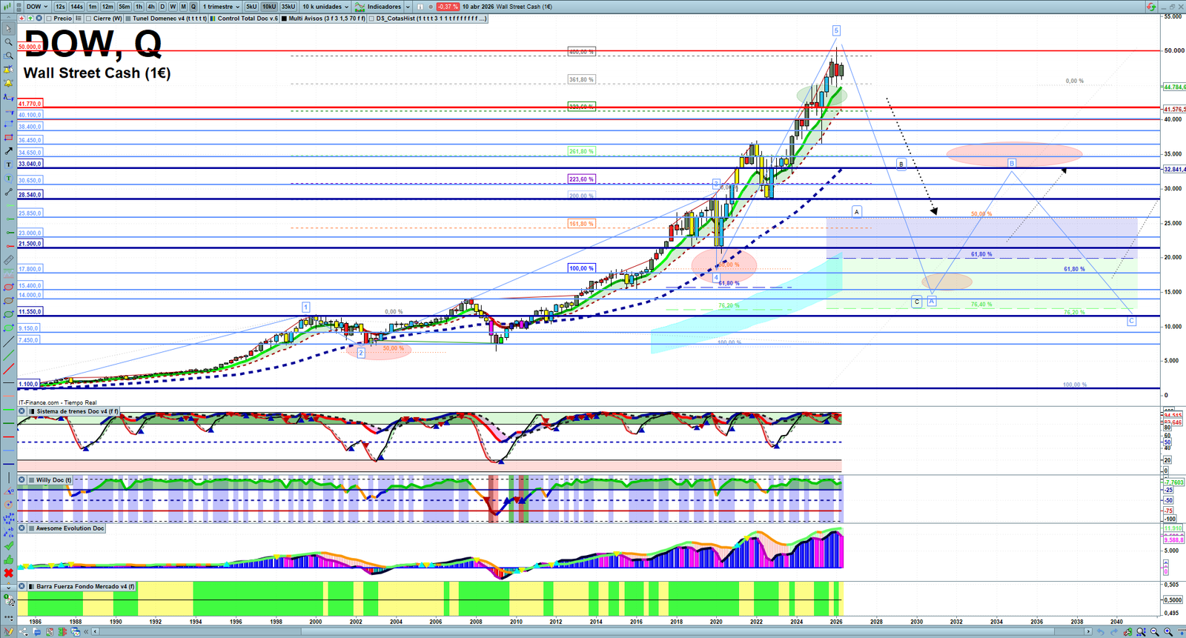
Task: Select the Q quarterly timeframe
Action: pyautogui.click(x=193, y=7)
